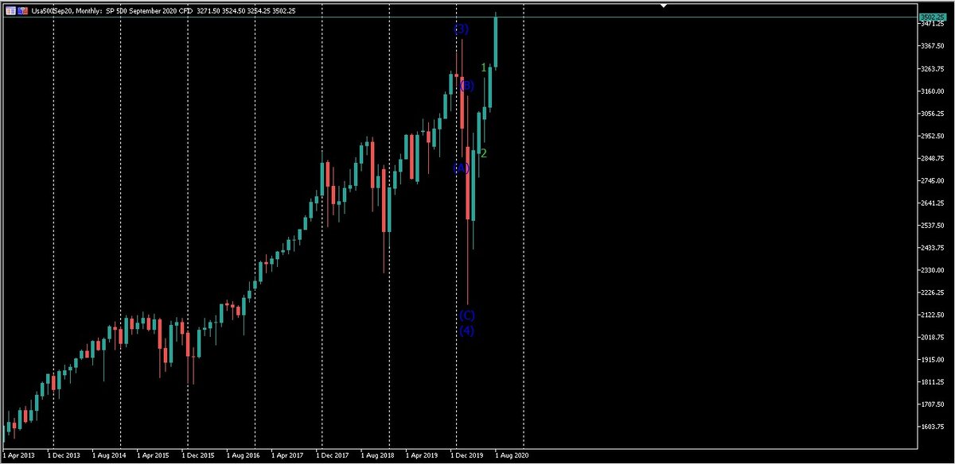This screenshot has width=955, height=464.
Task: Select the highlighted current price tag 3502.25
Action: [934, 16]
